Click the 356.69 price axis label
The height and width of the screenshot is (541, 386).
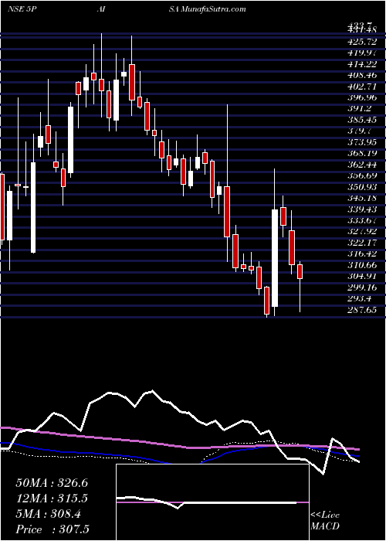point(362,175)
